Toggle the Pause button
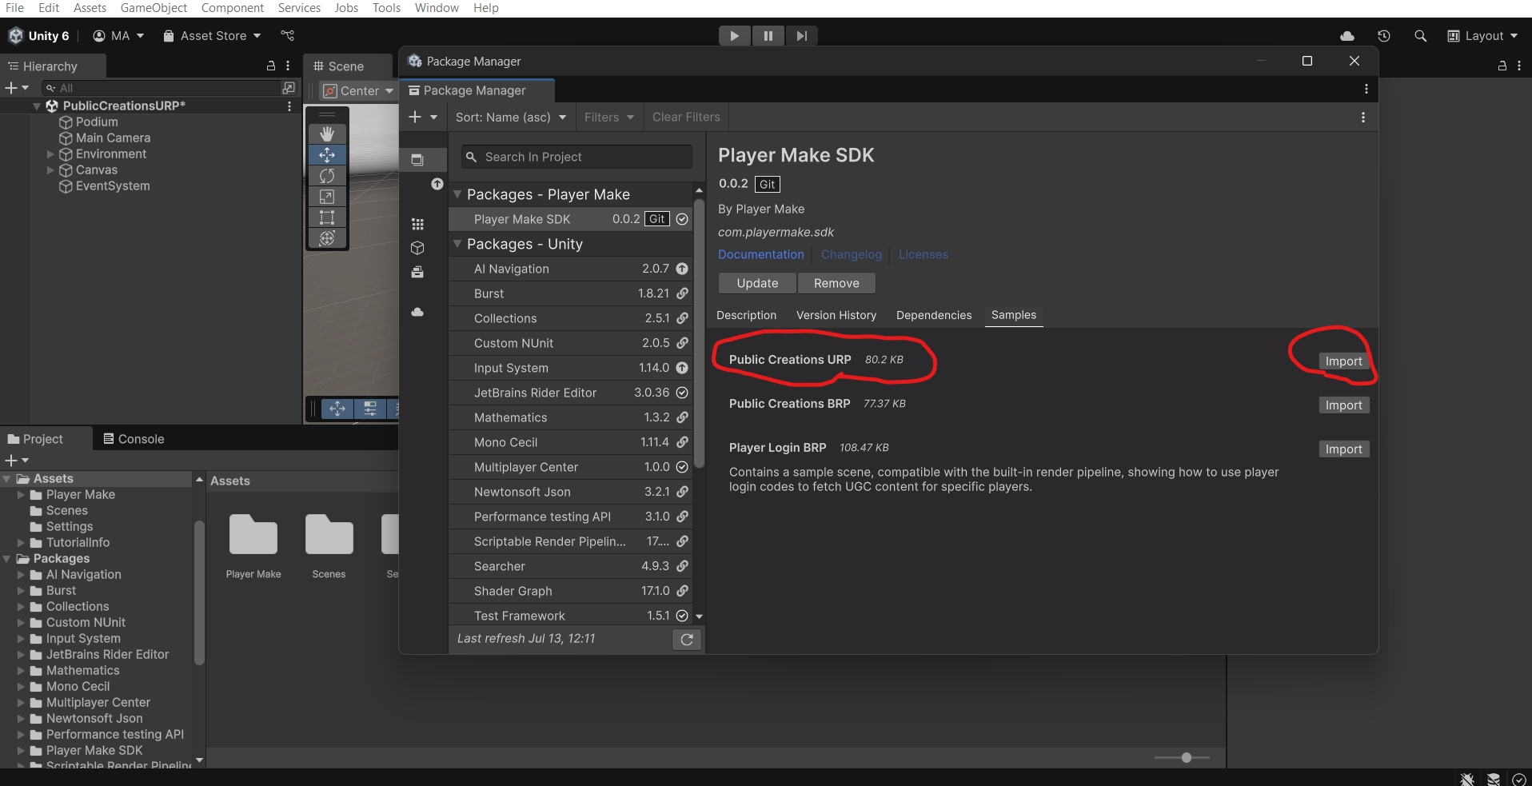This screenshot has width=1532, height=786. (x=768, y=36)
